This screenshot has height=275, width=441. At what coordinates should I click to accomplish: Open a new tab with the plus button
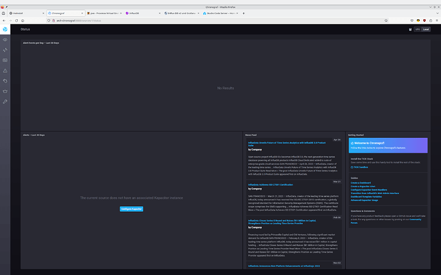pos(244,13)
